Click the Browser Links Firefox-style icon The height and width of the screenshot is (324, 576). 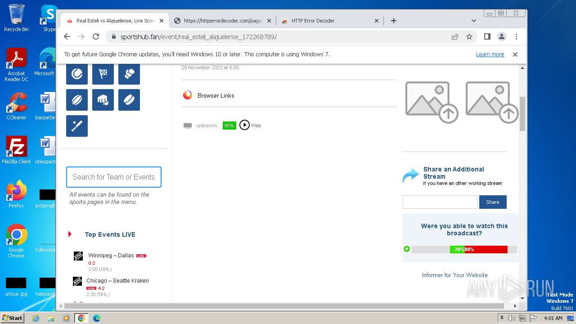[x=188, y=95]
